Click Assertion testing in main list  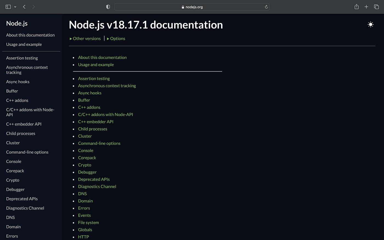tap(94, 79)
